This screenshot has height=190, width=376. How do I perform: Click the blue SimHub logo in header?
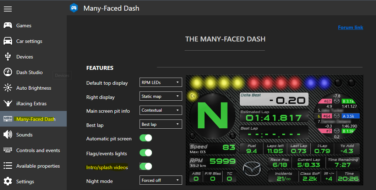coord(74,8)
